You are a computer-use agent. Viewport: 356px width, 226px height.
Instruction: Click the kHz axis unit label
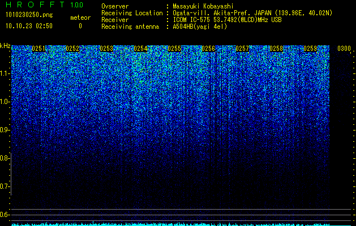(5, 46)
